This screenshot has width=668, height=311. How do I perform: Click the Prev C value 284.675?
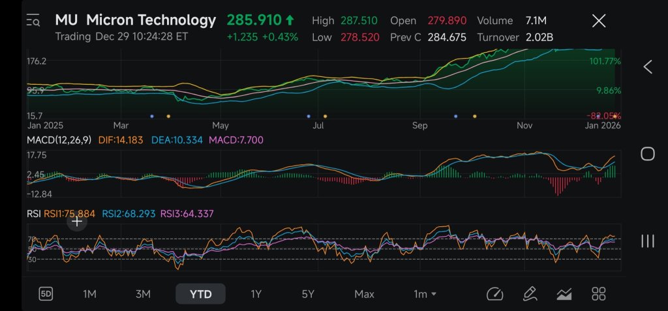(447, 38)
